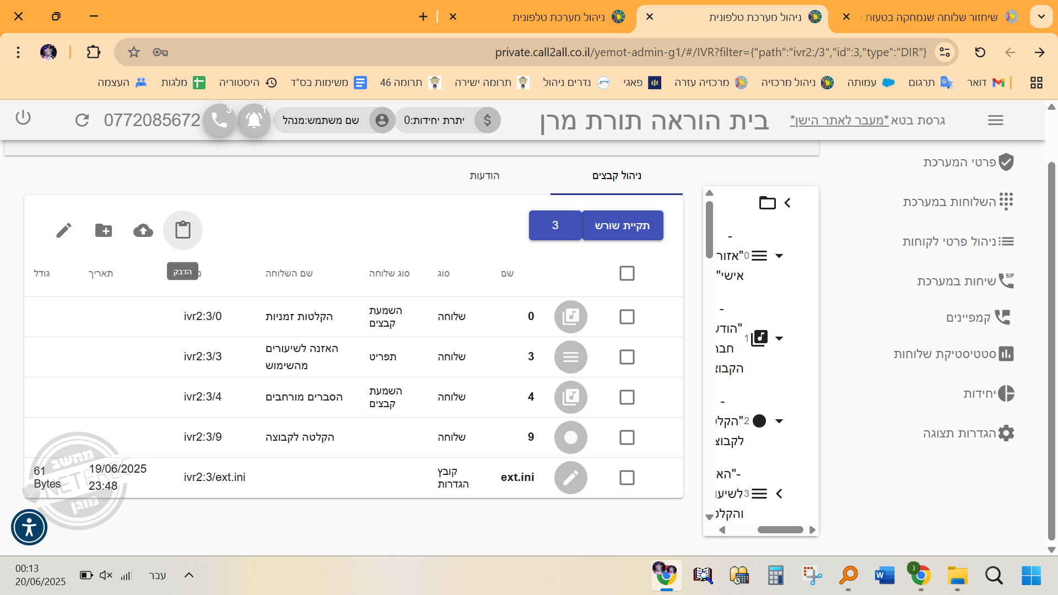The width and height of the screenshot is (1058, 595).
Task: Click chevron beside root folder in tree
Action: 787,203
